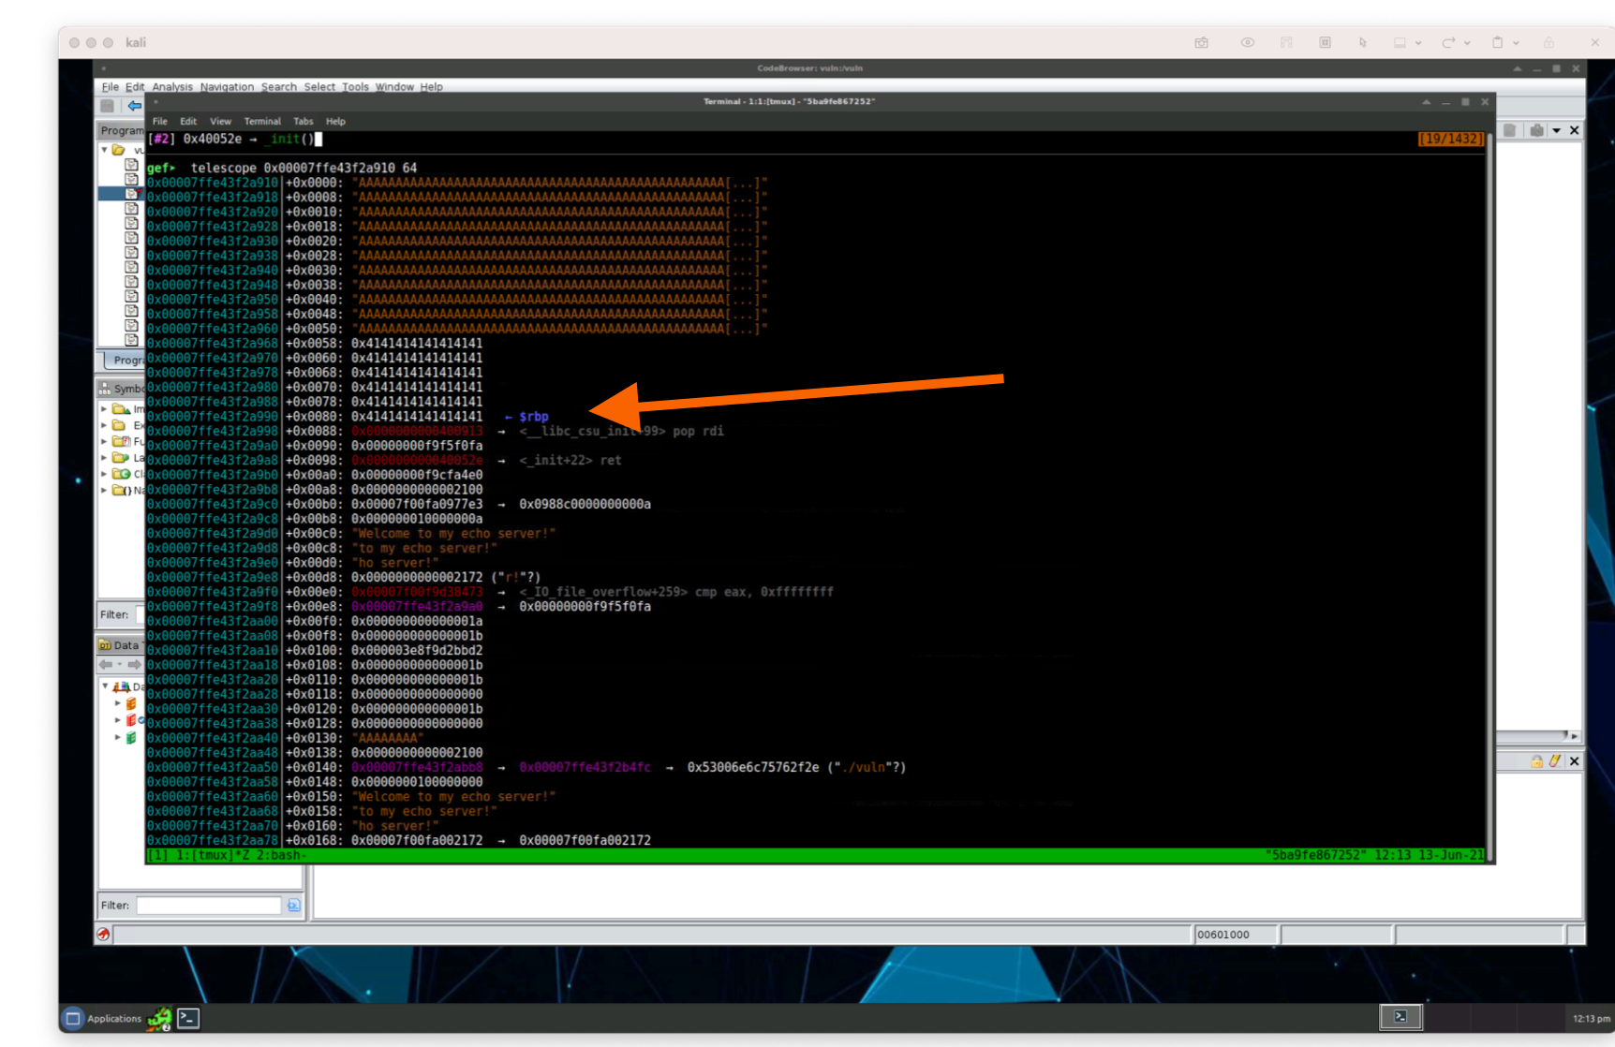Open the Terminal menu in terminal window
1615x1047 pixels.
tap(262, 122)
